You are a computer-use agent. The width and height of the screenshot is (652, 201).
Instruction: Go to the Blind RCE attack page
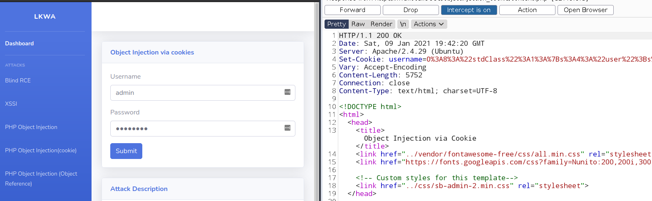(x=18, y=80)
